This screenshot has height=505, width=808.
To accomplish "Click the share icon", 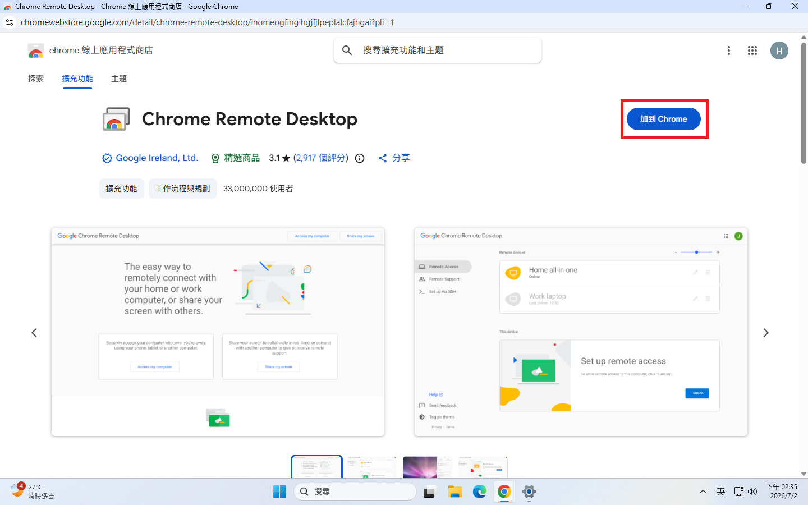I will coord(383,158).
